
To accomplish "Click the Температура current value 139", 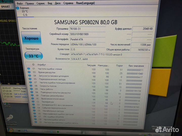I will coord(94,103).
